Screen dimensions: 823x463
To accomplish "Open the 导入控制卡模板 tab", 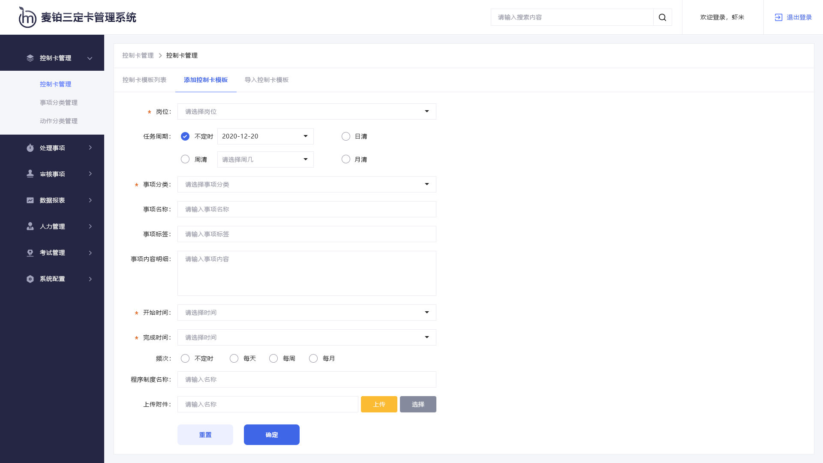I will click(266, 80).
